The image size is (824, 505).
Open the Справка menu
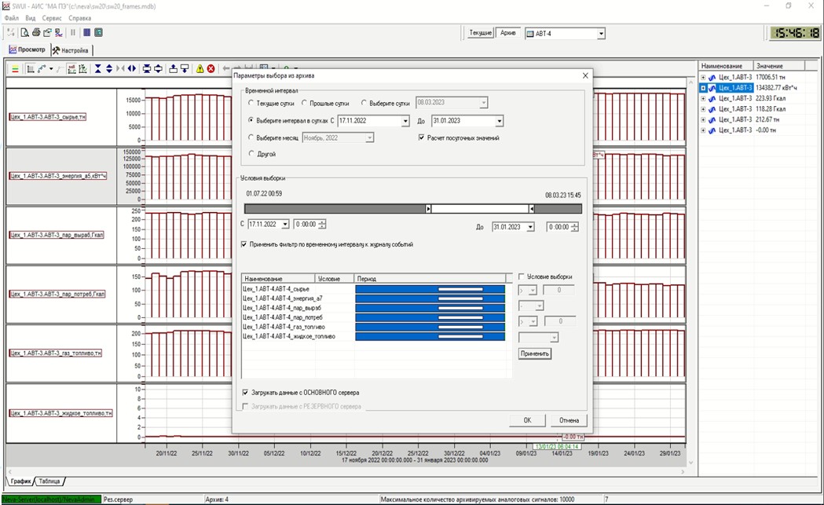tap(80, 18)
